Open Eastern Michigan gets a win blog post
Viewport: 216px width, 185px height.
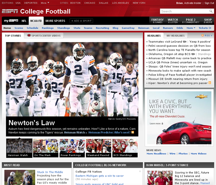tap(99, 176)
